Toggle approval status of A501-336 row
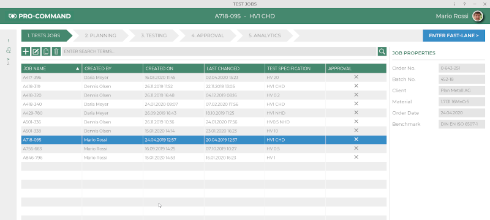The height and width of the screenshot is (220, 490). point(356,122)
